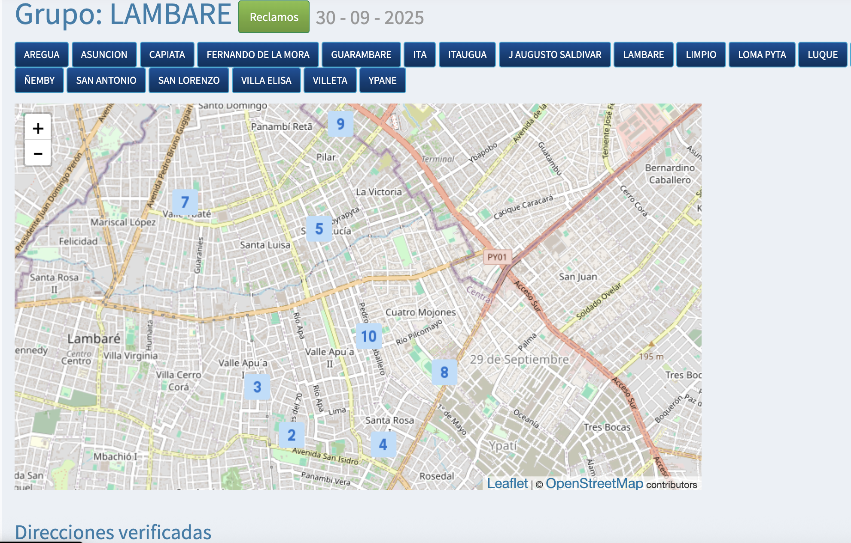
Task: Open the OpenStreetMap contributors link
Action: [594, 483]
